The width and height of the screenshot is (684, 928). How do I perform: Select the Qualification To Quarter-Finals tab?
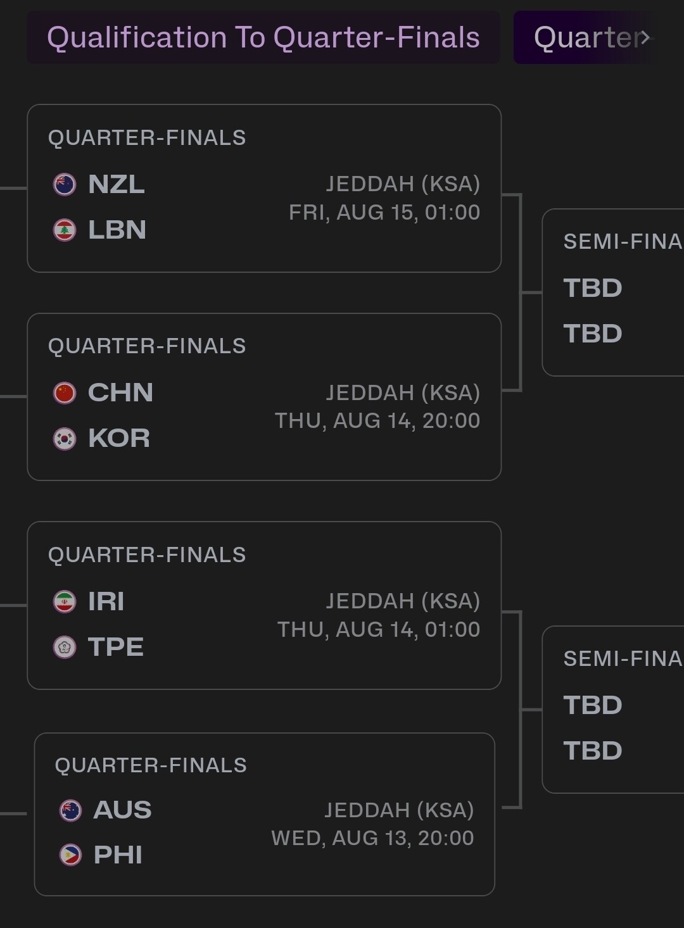[263, 37]
